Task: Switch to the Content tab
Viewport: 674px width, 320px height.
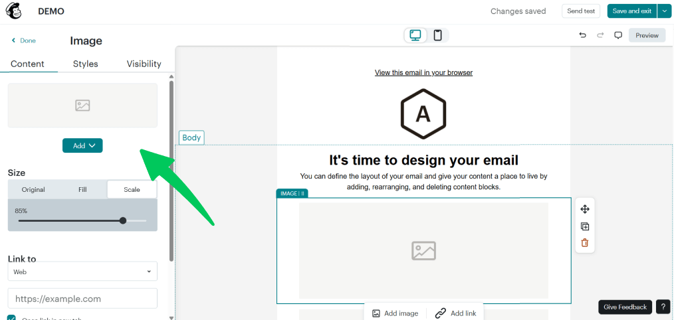Action: coord(27,64)
